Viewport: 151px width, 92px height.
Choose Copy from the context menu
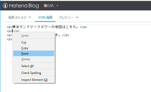[34, 48]
